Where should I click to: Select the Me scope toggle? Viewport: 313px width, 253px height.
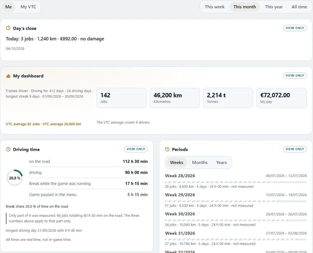pyautogui.click(x=8, y=7)
